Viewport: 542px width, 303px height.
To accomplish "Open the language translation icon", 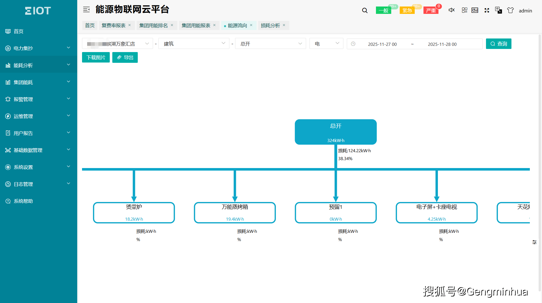I will (x=498, y=10).
